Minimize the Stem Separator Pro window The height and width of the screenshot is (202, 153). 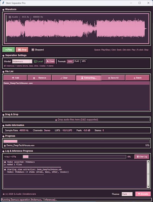(131, 3)
